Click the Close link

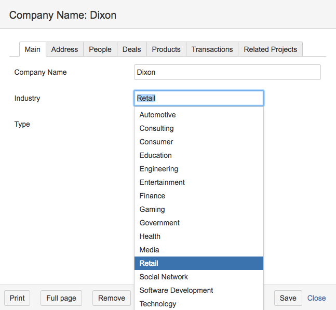(316, 298)
